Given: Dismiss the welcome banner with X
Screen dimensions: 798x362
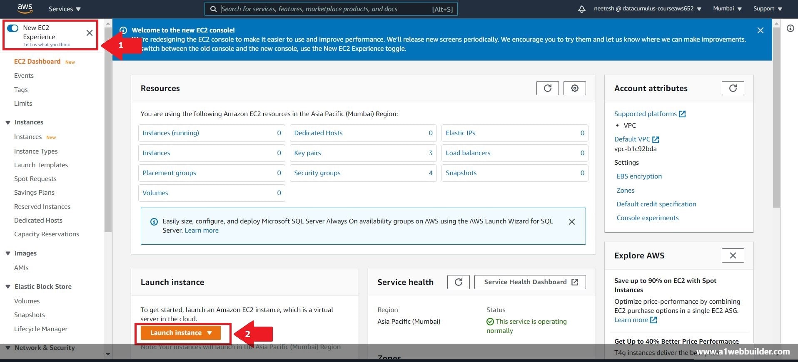Looking at the screenshot, I should [x=761, y=30].
